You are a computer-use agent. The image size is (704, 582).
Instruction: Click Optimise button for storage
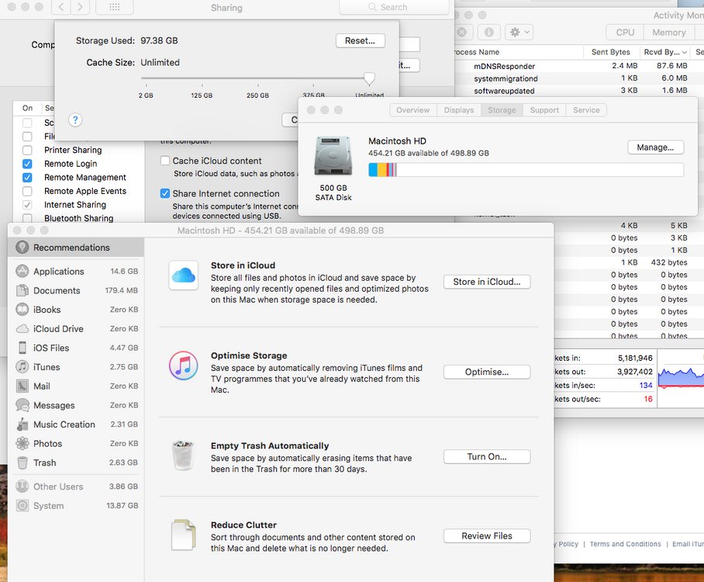[x=487, y=372]
